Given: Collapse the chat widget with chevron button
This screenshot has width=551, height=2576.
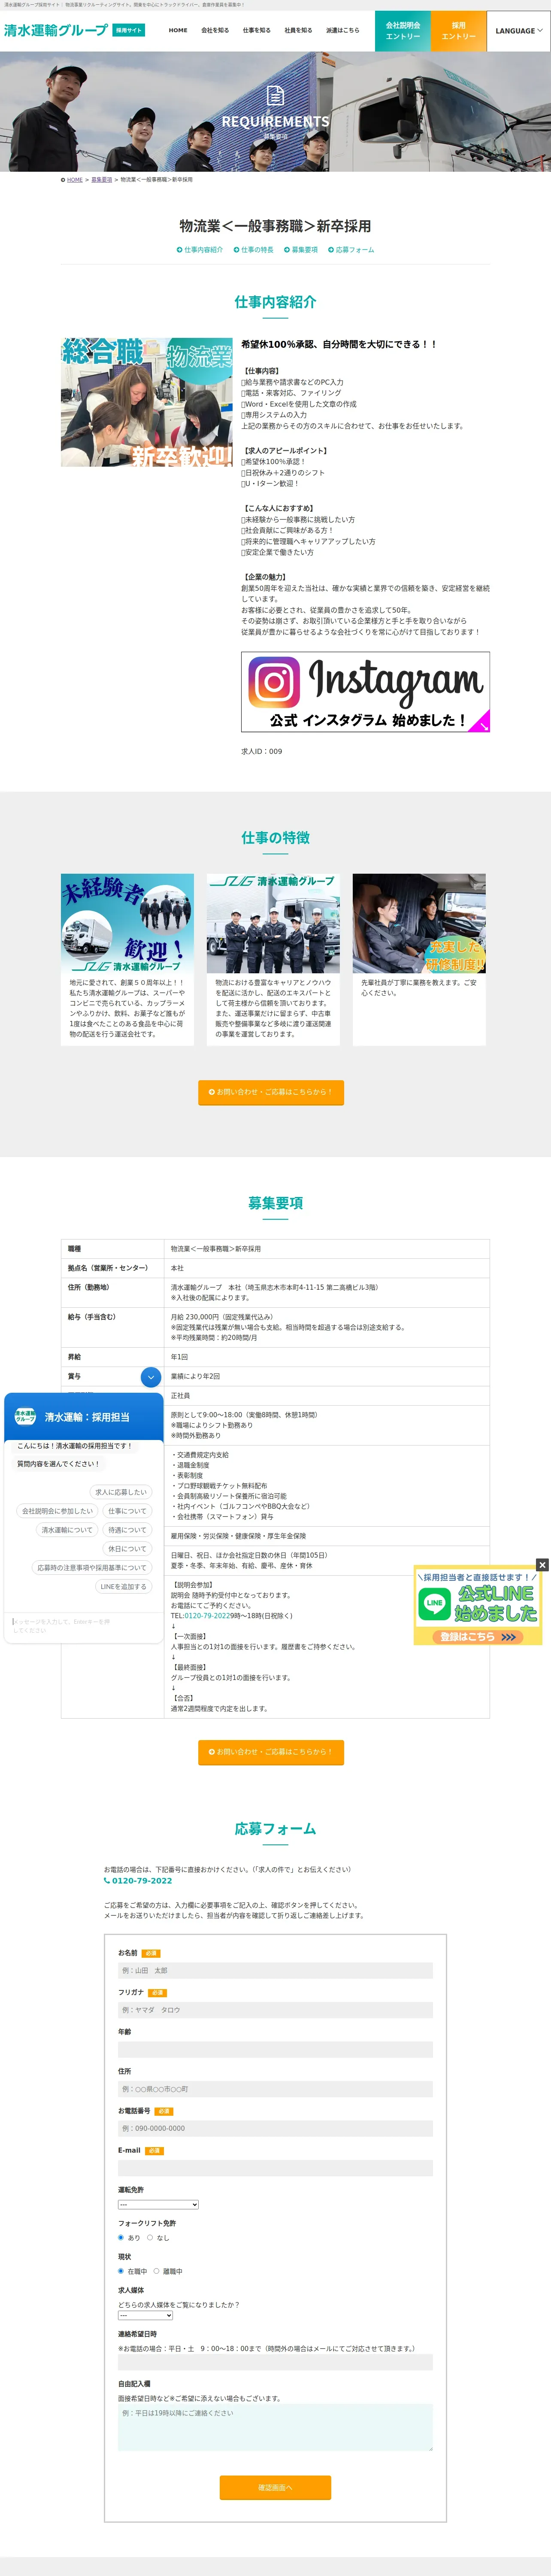Looking at the screenshot, I should point(151,1377).
